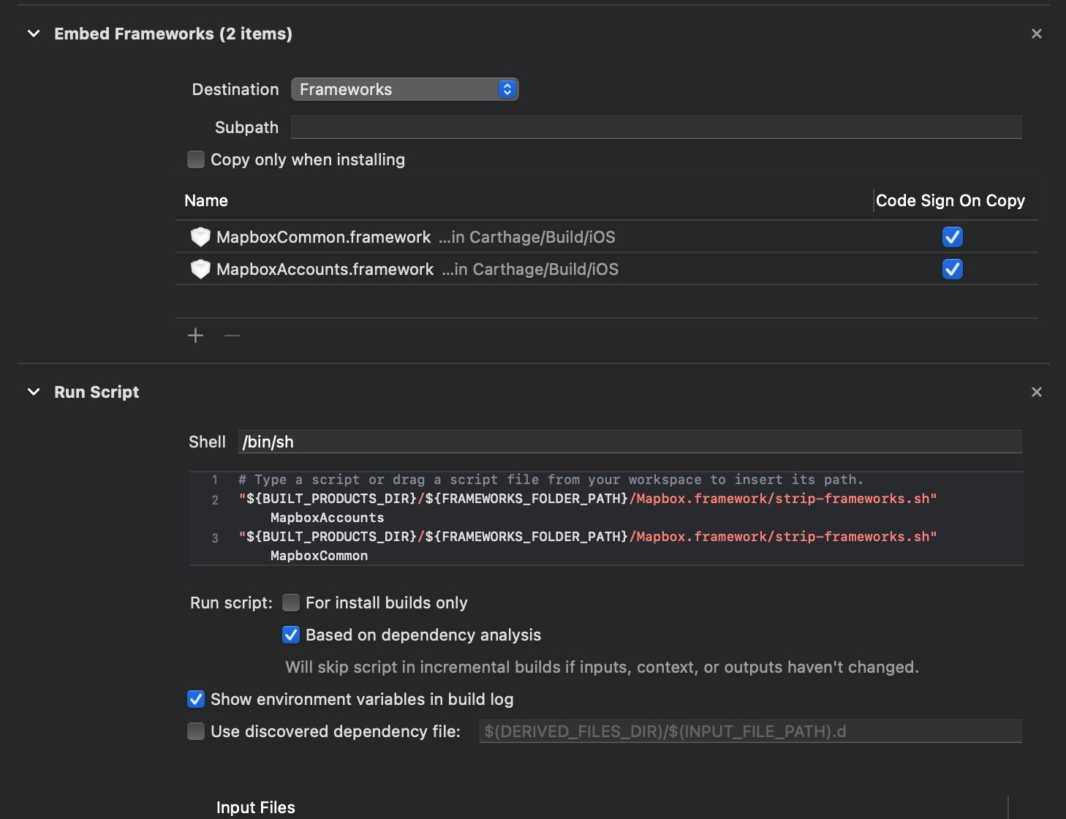Delete the Run Script phase via its X icon
Screen dimensions: 1066x819
pos(1036,392)
